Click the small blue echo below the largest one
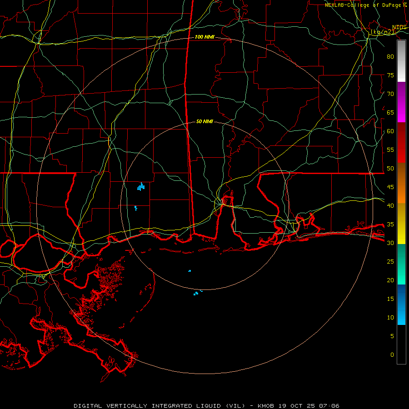 tap(135, 208)
